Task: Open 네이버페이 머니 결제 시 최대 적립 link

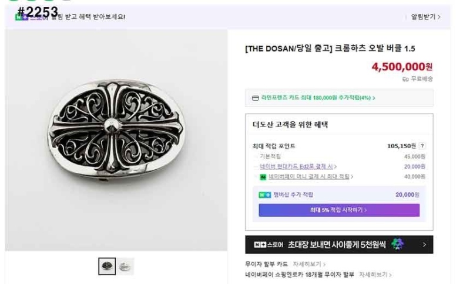Action: pyautogui.click(x=311, y=176)
